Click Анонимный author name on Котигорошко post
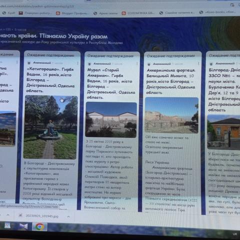The image size is (240, 240). tap(42, 63)
